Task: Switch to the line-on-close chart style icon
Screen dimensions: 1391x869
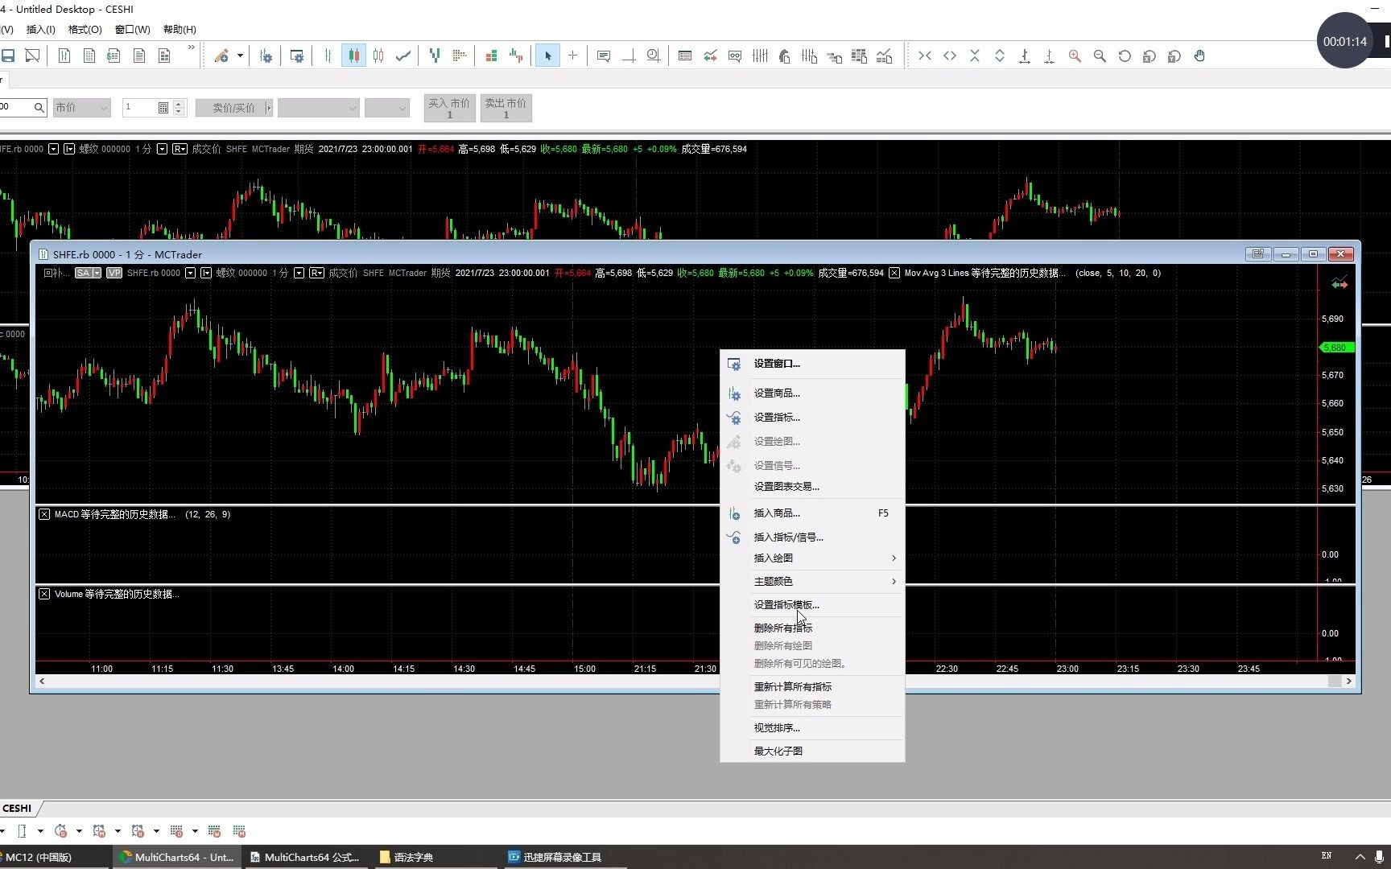Action: 403,56
